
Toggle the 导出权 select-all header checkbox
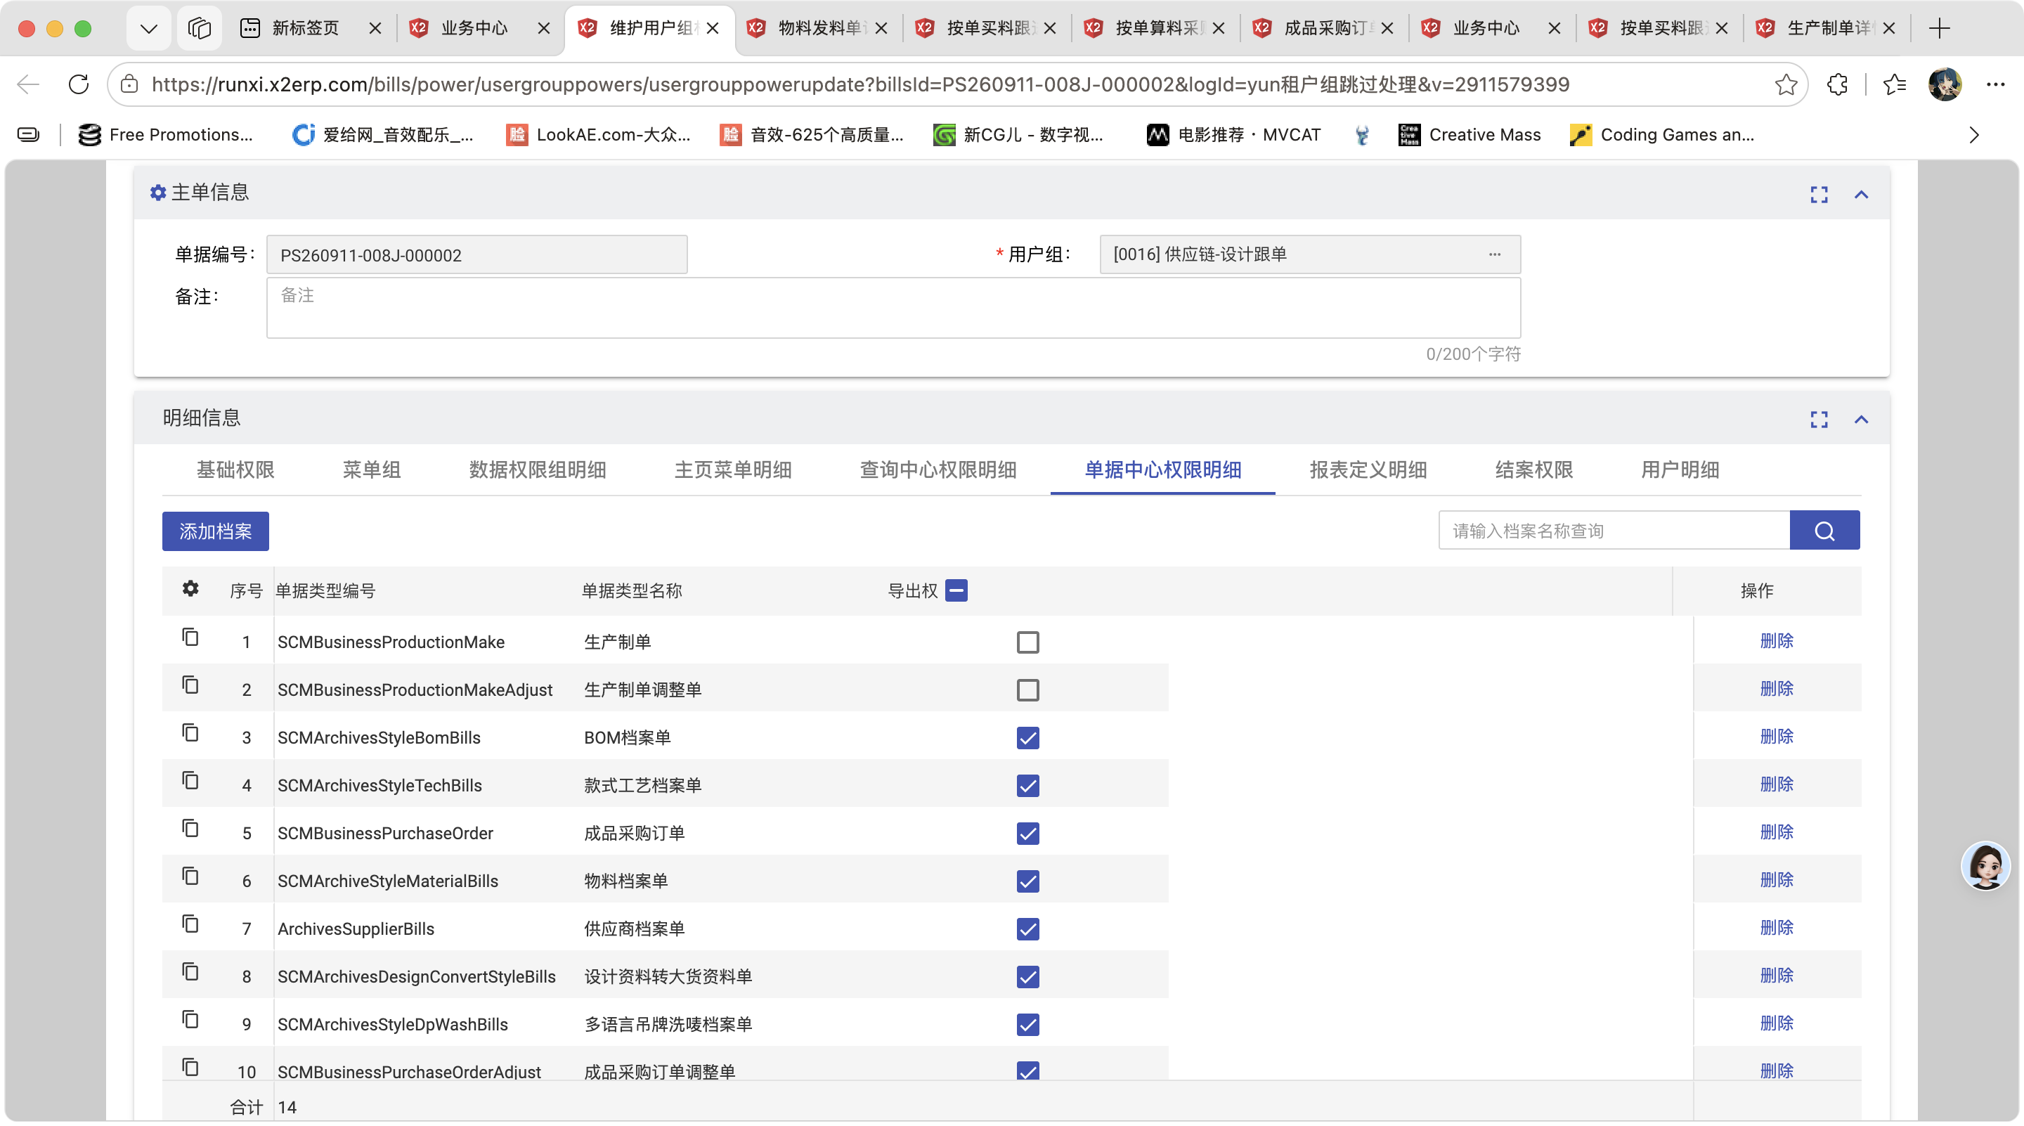tap(956, 590)
